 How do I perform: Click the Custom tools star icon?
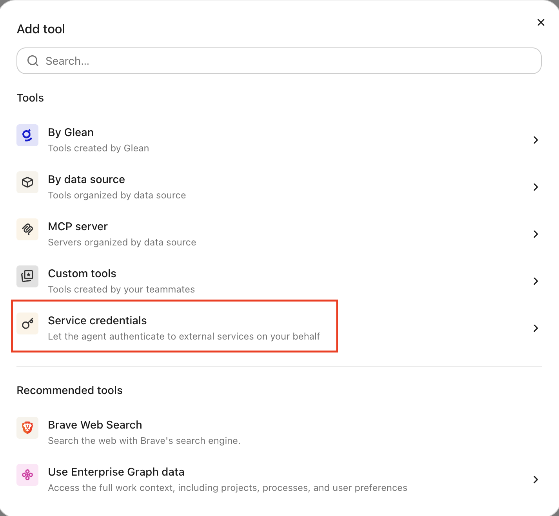coord(27,276)
